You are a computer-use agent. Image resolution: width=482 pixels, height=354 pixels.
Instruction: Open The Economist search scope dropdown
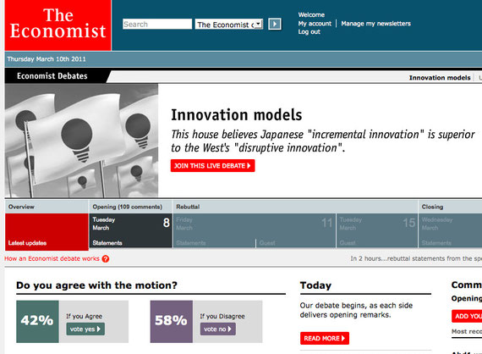coord(229,25)
